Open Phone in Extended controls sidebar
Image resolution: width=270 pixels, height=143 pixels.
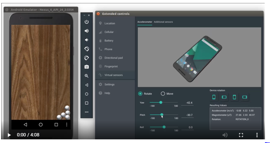[115, 49]
